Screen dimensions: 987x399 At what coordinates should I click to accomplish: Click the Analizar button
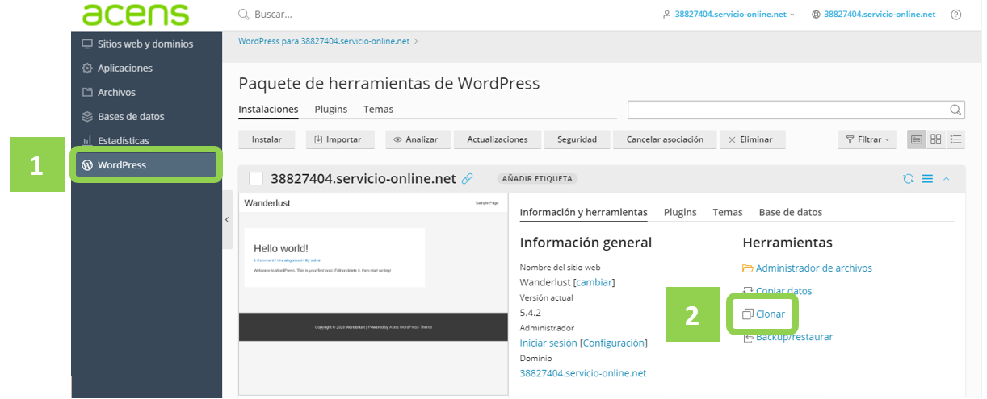[416, 139]
